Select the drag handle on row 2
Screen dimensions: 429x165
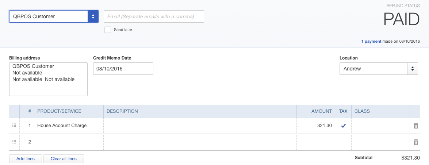coord(14,142)
